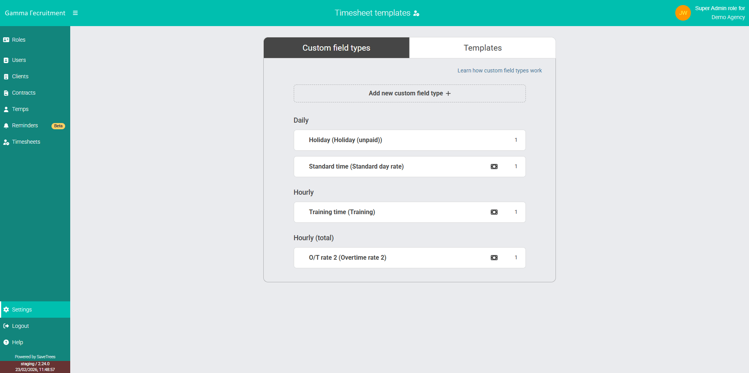Click the Contracts document icon
This screenshot has width=749, height=373.
[x=6, y=93]
